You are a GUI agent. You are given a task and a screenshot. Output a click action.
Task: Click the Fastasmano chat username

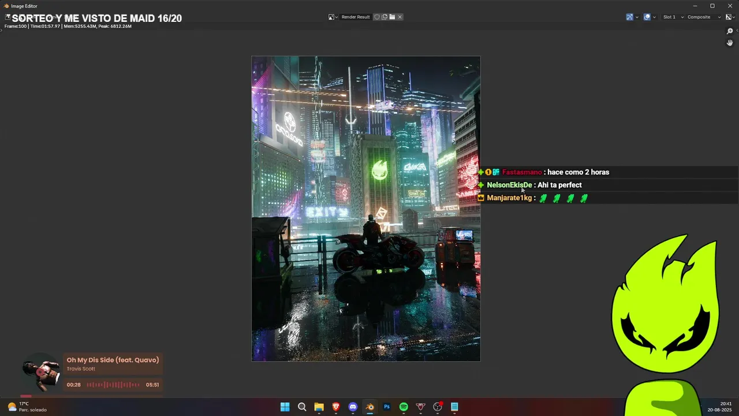pyautogui.click(x=522, y=172)
